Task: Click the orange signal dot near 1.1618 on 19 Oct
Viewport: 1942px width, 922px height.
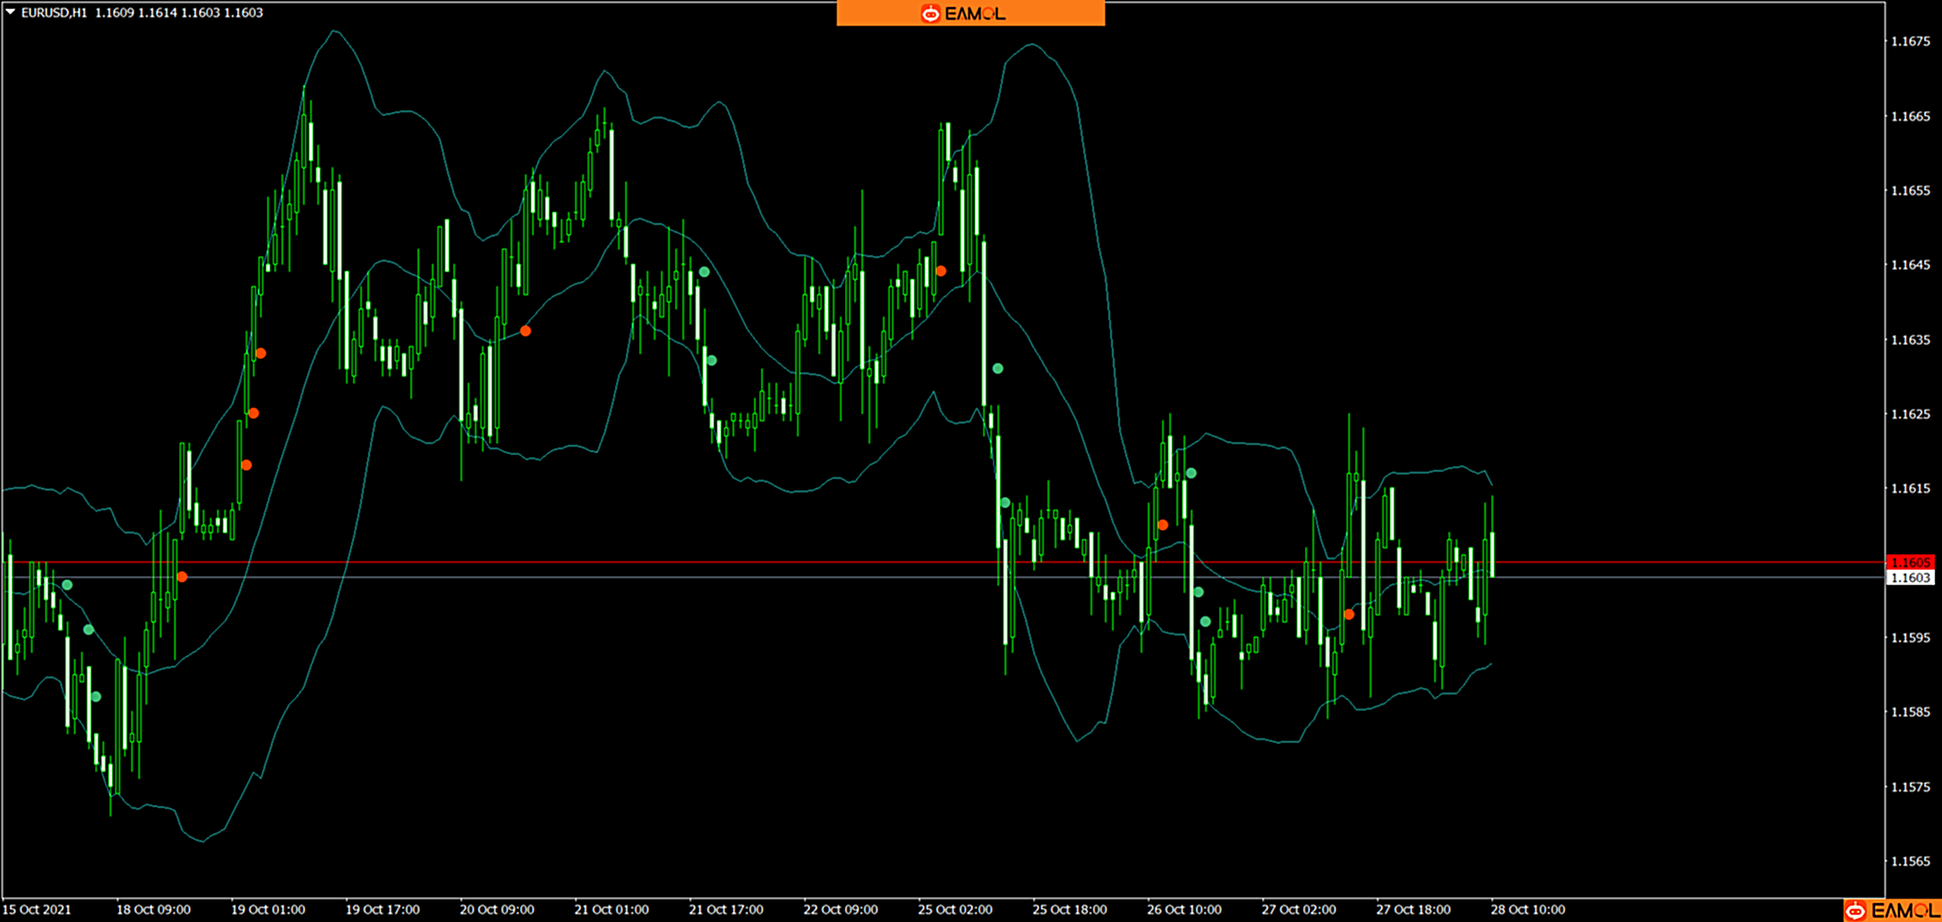Action: pos(246,465)
